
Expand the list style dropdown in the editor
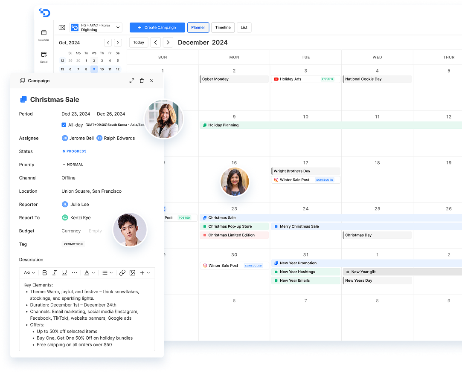pyautogui.click(x=107, y=273)
